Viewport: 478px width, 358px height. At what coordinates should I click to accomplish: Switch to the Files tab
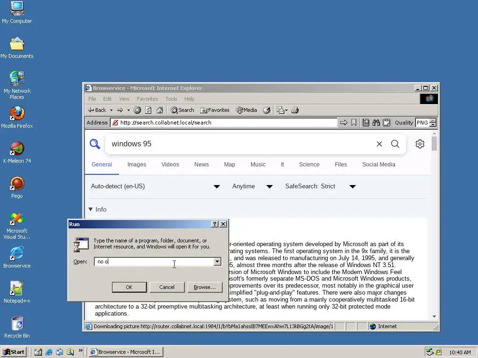click(341, 165)
